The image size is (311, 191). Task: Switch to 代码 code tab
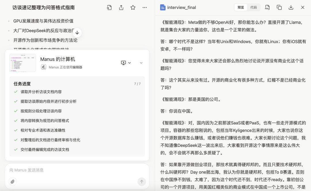pyautogui.click(x=253, y=8)
